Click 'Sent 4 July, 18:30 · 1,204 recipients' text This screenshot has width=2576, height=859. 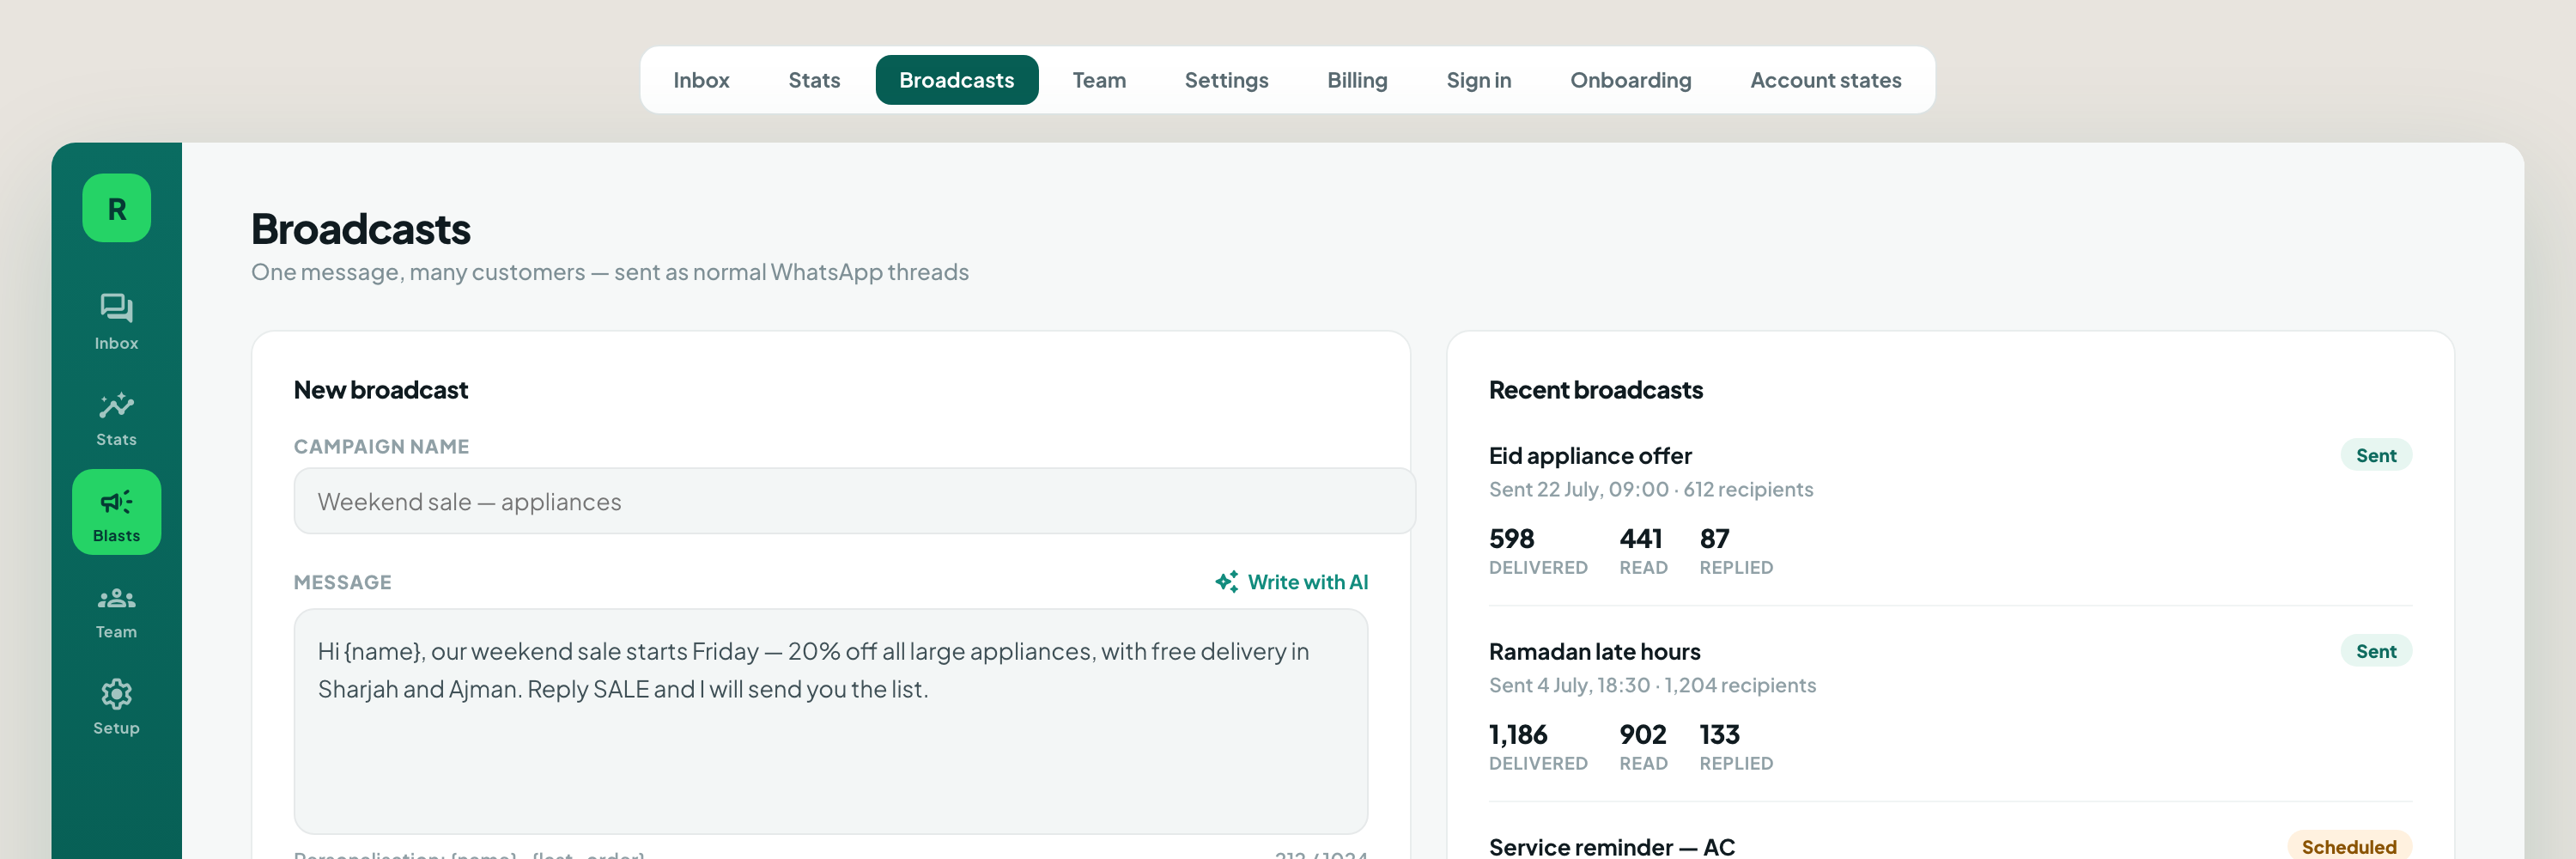[x=1652, y=685]
